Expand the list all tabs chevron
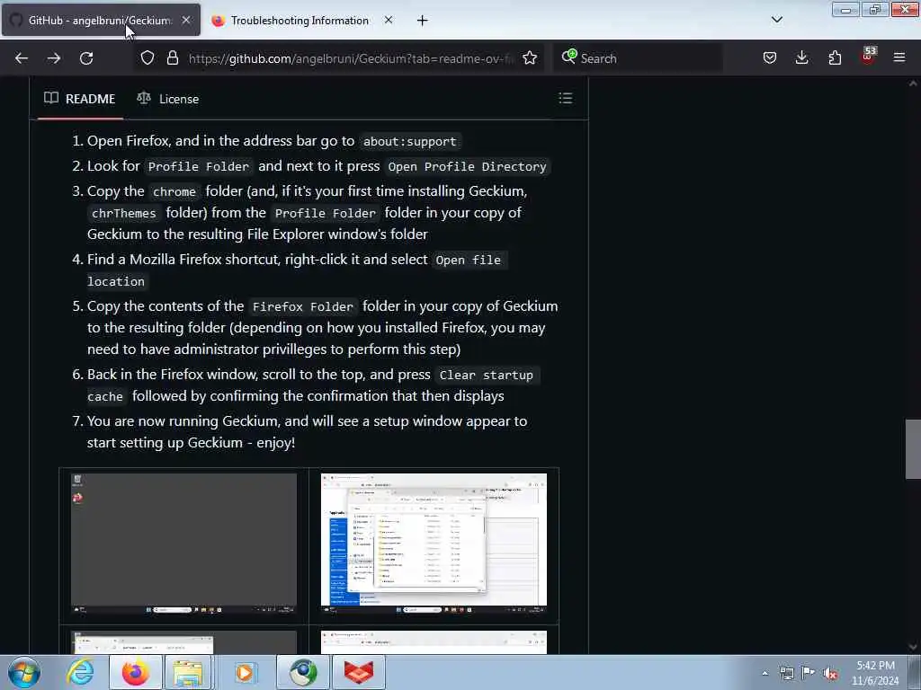Screen dimensions: 921x690 [777, 20]
